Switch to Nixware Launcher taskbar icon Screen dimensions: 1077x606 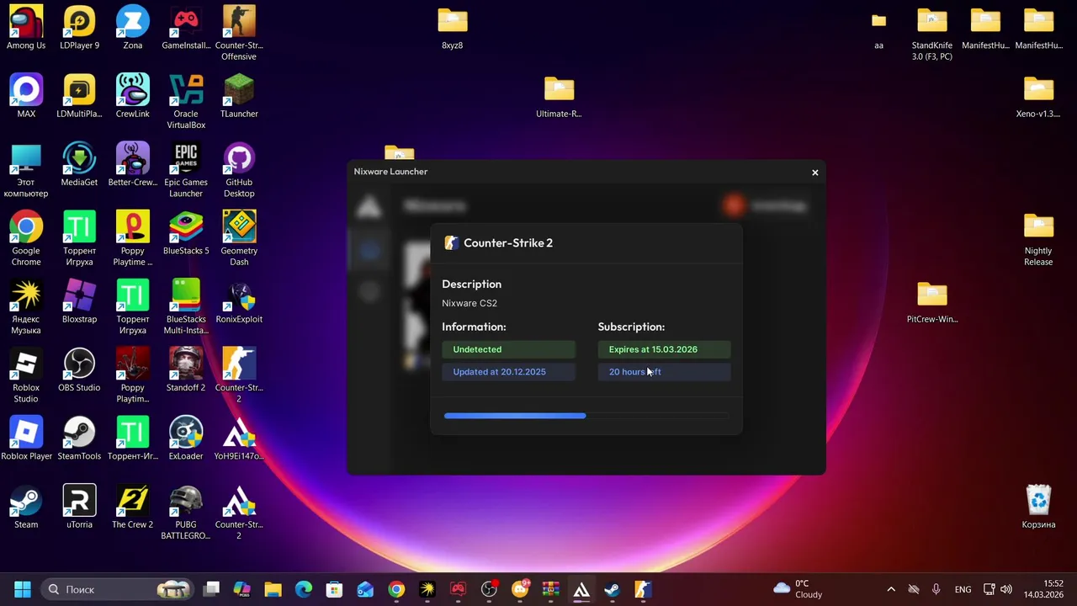[x=581, y=589]
